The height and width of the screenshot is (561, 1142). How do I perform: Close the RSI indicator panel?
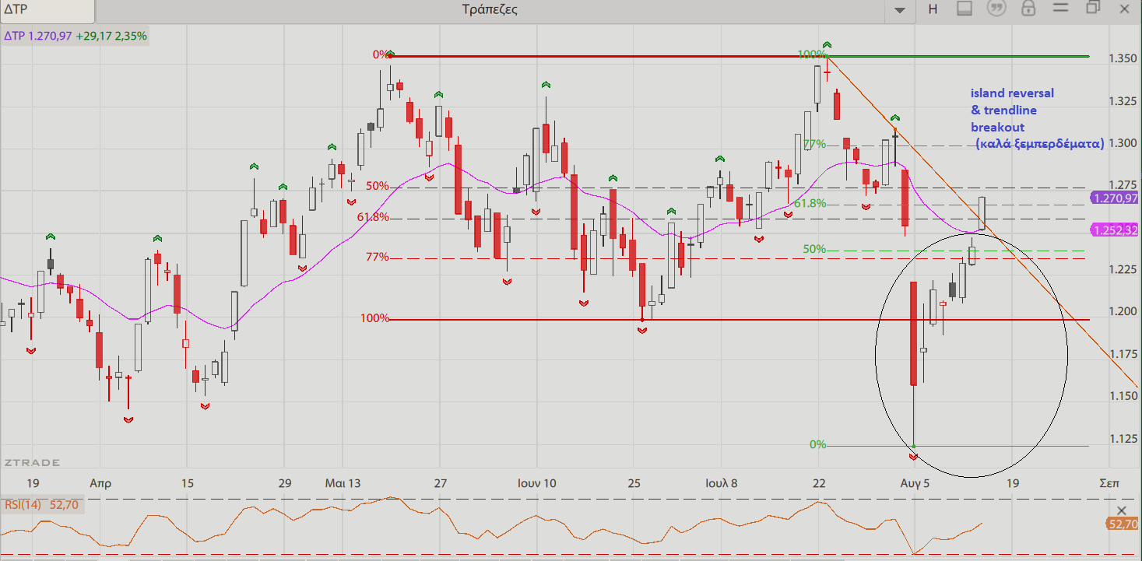click(x=1122, y=510)
